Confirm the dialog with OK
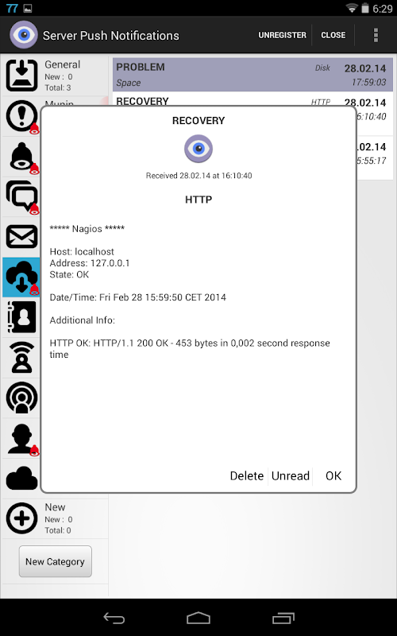The width and height of the screenshot is (397, 636). (x=333, y=475)
